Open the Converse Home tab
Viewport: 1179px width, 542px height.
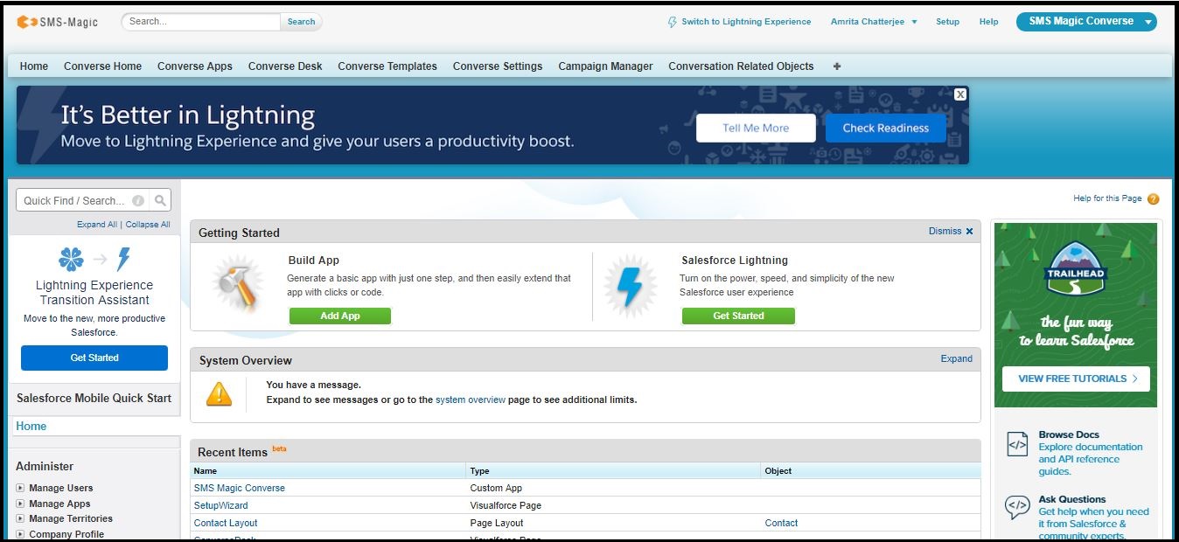[102, 66]
